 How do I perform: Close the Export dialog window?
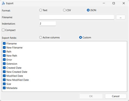(x=124, y=3)
